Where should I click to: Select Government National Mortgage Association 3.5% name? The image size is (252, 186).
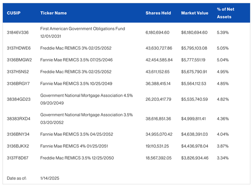point(87,119)
